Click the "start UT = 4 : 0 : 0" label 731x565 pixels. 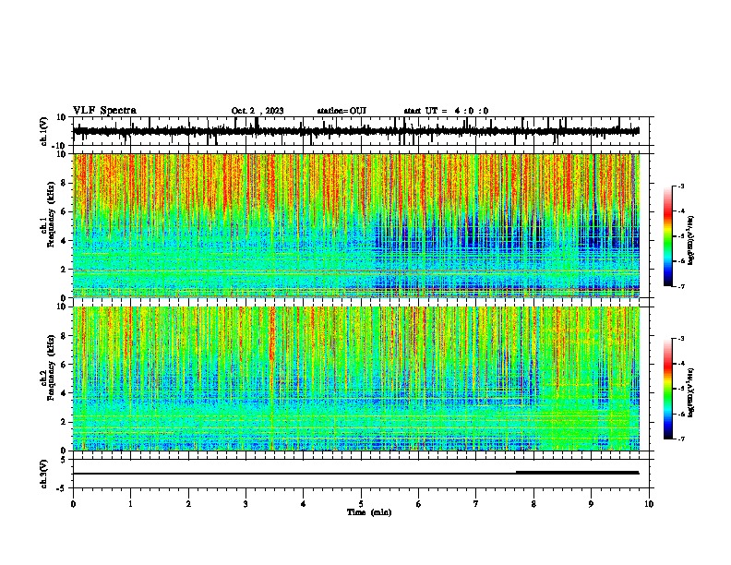pyautogui.click(x=446, y=111)
